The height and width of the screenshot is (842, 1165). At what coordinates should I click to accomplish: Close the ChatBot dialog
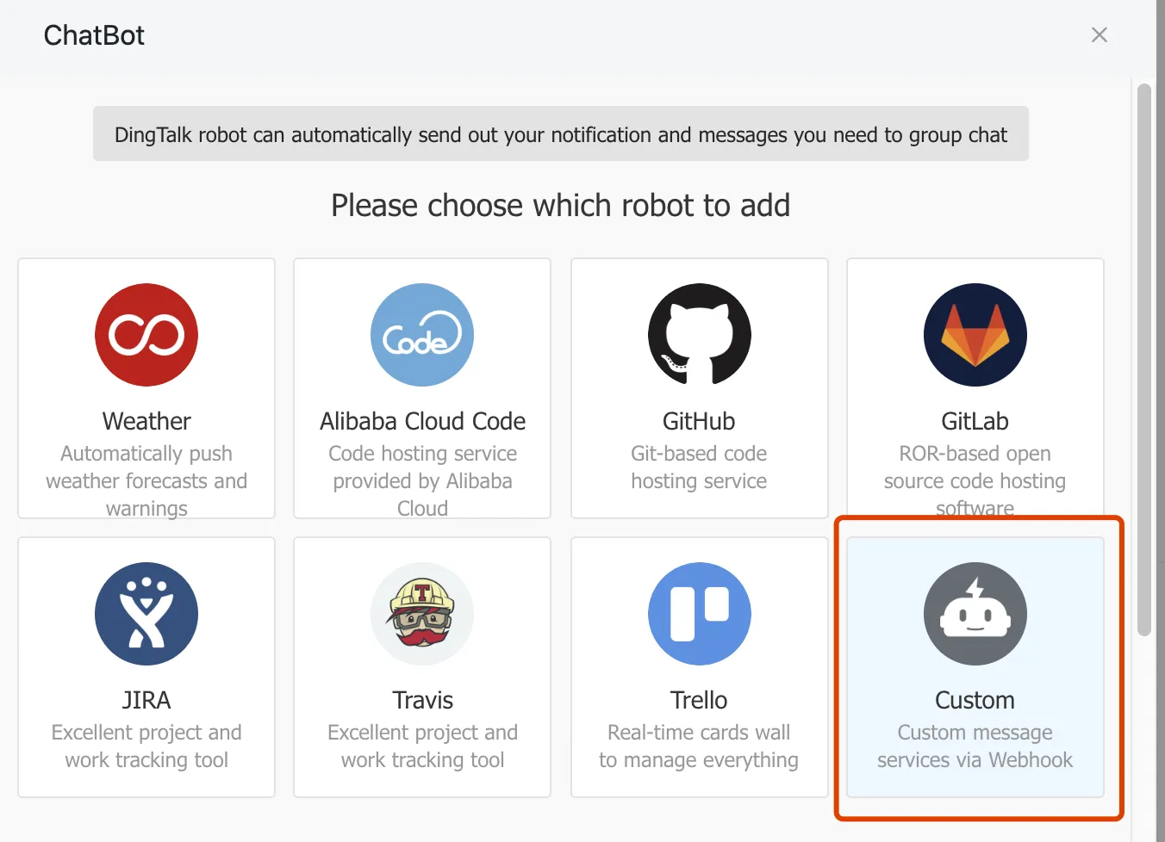click(1100, 34)
